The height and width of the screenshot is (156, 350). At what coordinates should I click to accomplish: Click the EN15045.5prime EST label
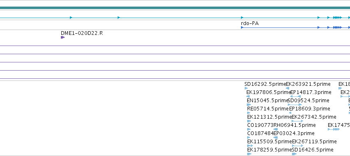(x=268, y=101)
